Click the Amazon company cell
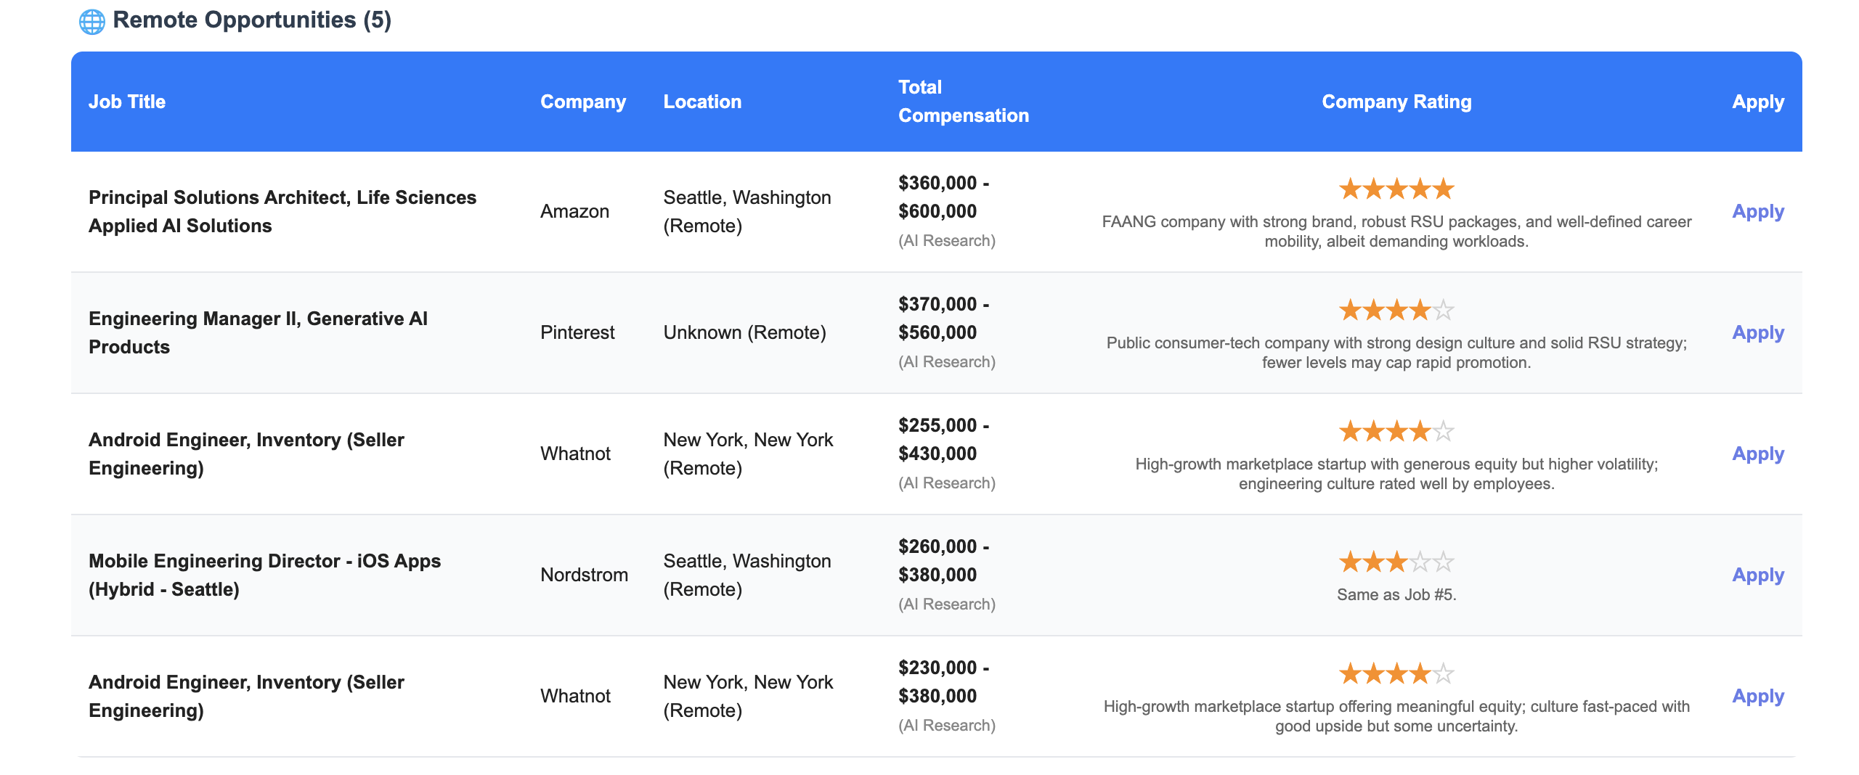The image size is (1859, 775). [x=574, y=211]
